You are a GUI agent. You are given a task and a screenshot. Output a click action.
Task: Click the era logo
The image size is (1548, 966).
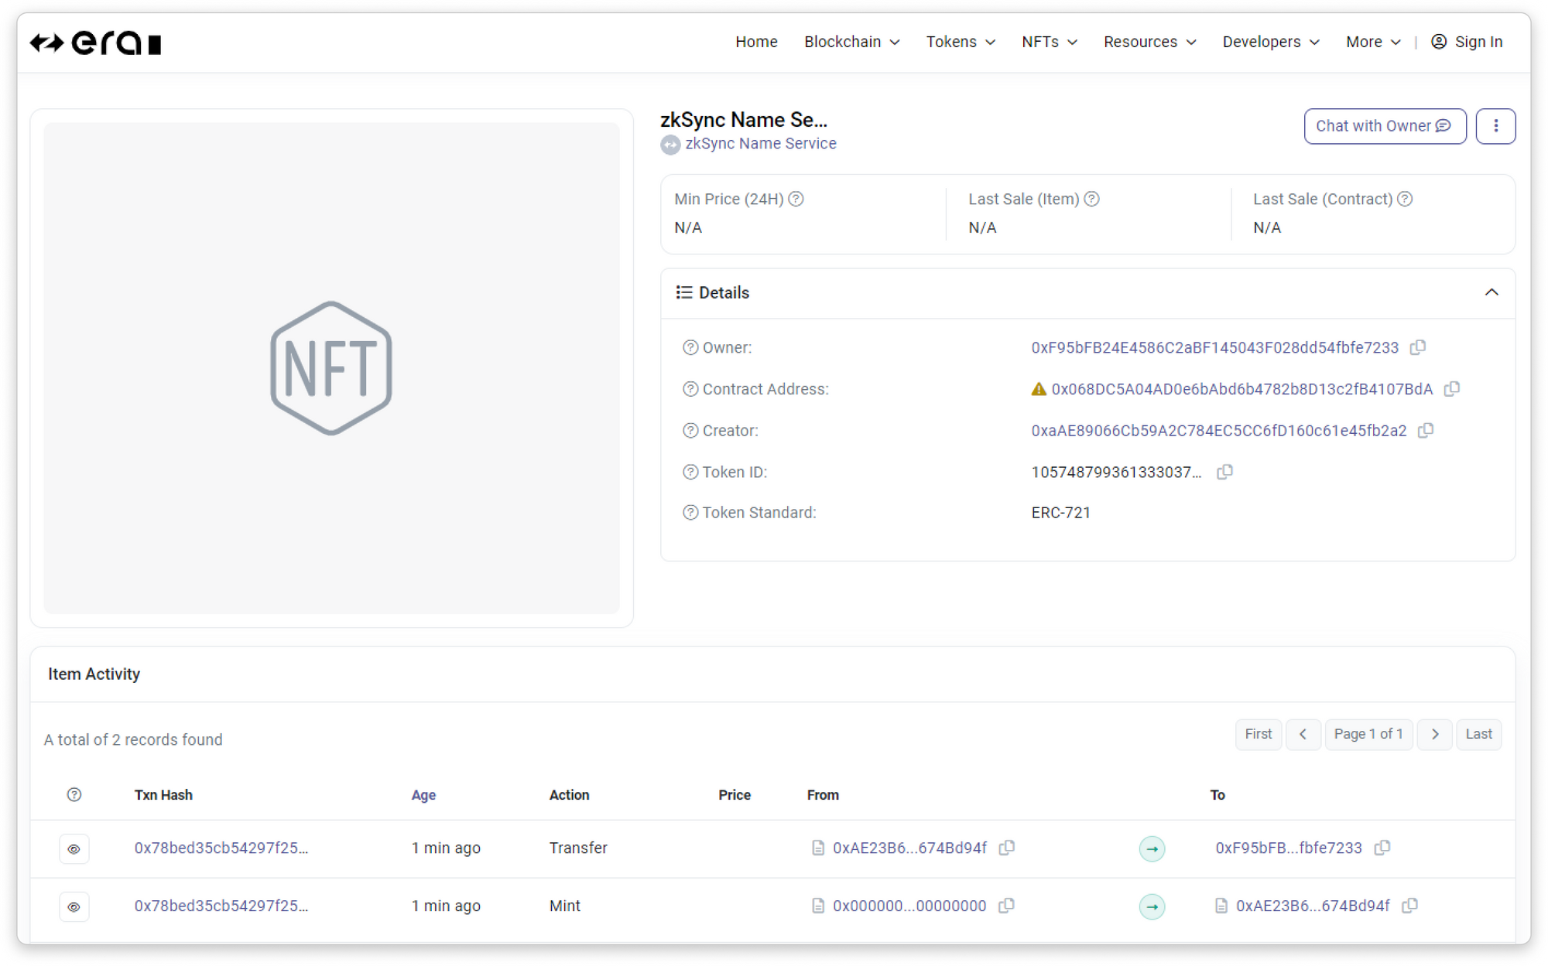click(x=95, y=43)
